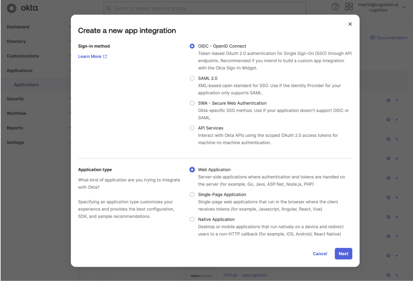Screen dimensions: 413x281
Task: Open the Github - usacognition app link
Action: coord(245,275)
